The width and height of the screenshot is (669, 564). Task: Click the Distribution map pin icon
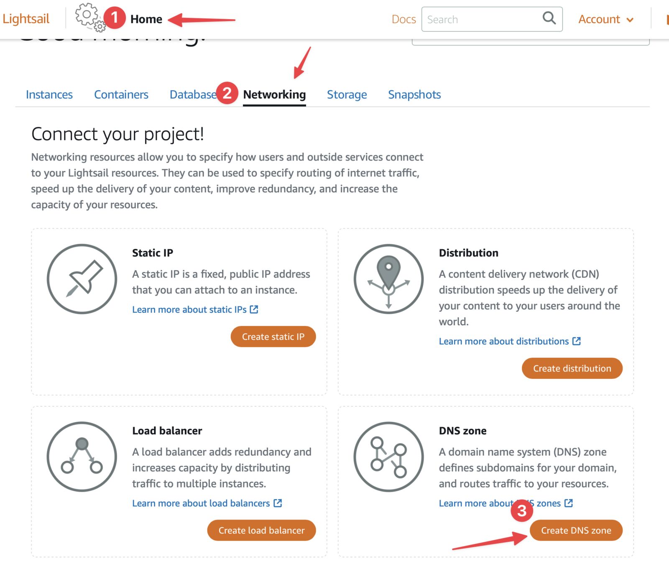388,279
